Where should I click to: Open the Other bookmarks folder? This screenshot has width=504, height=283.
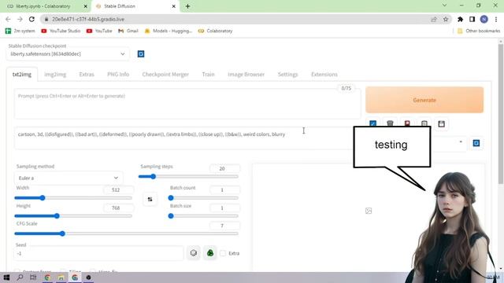click(479, 31)
